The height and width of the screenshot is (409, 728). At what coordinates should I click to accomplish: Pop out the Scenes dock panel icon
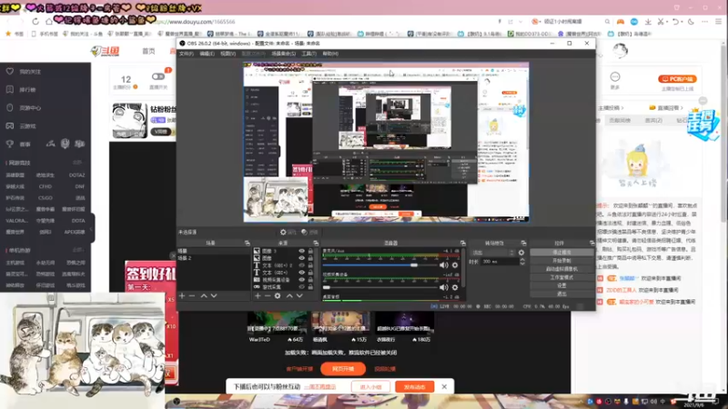point(247,243)
